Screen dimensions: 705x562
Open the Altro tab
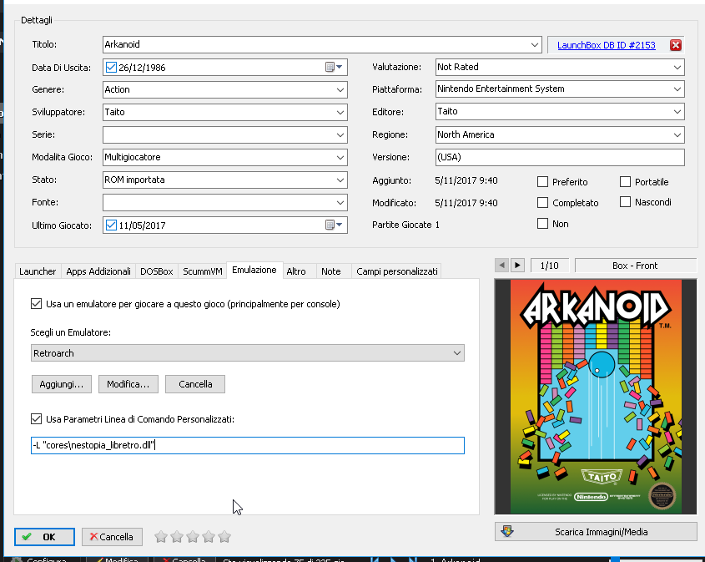(x=296, y=271)
